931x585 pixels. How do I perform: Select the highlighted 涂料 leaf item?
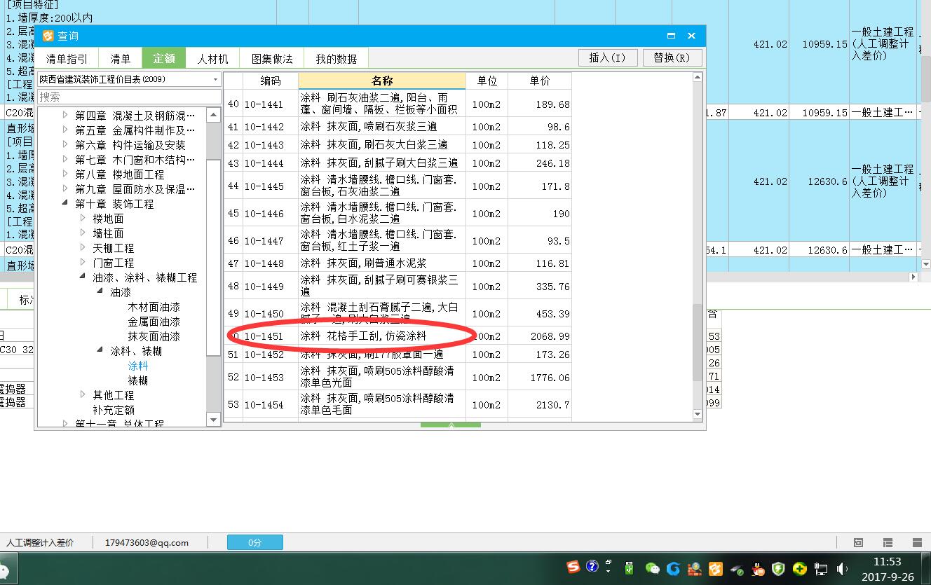[137, 366]
